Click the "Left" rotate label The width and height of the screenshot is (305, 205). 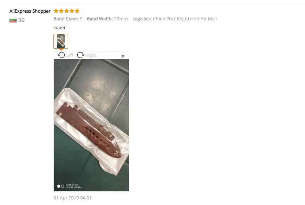click(x=70, y=55)
